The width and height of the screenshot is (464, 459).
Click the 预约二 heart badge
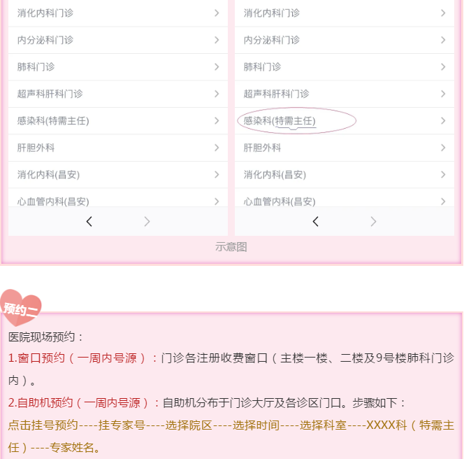pos(21,308)
